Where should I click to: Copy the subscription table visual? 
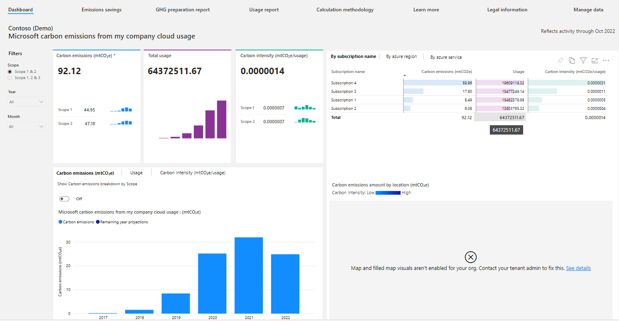coord(572,60)
